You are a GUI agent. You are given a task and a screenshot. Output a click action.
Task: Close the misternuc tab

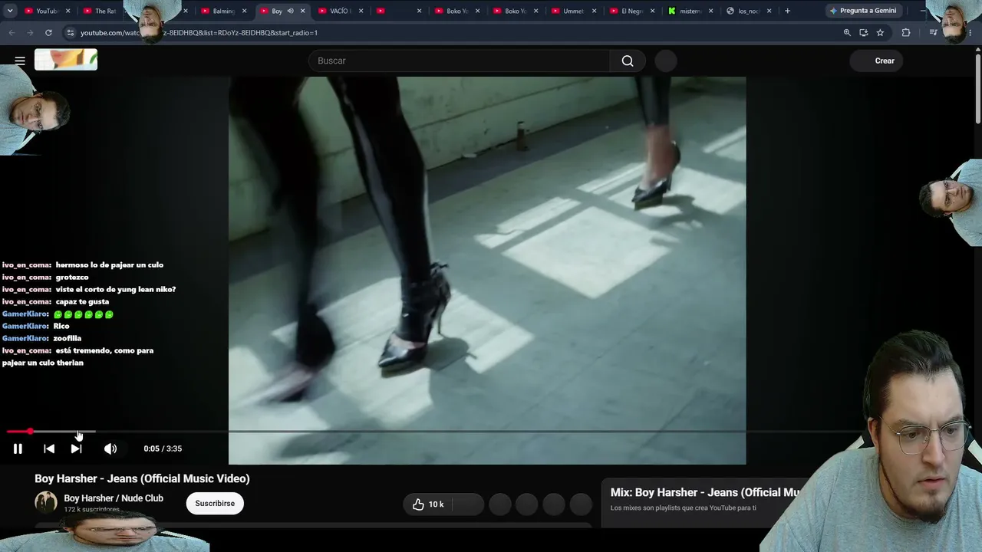click(x=710, y=11)
